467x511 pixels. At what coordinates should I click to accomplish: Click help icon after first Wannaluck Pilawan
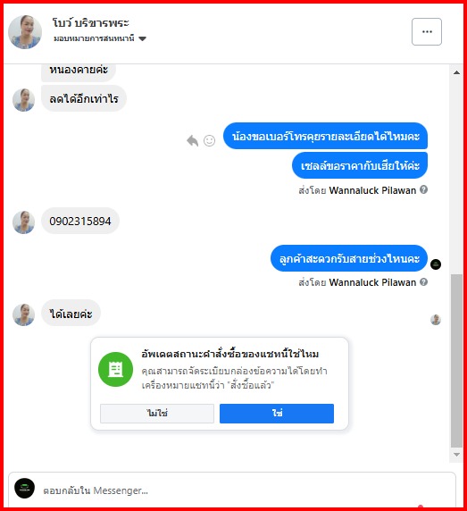click(423, 189)
